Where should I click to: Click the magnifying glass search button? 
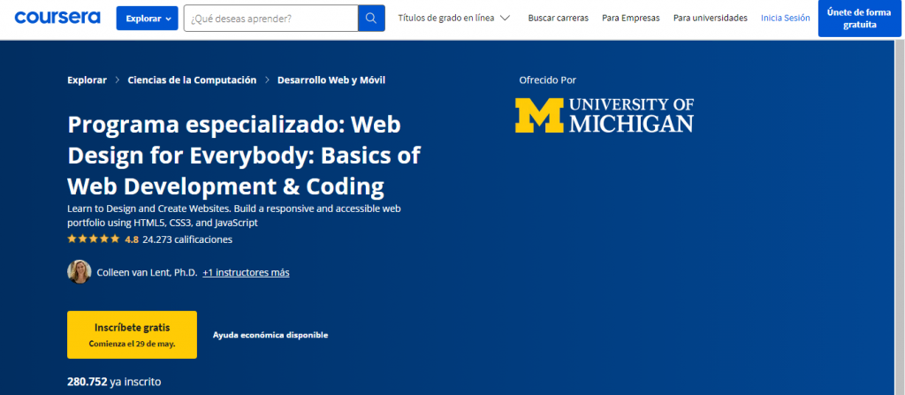point(371,18)
